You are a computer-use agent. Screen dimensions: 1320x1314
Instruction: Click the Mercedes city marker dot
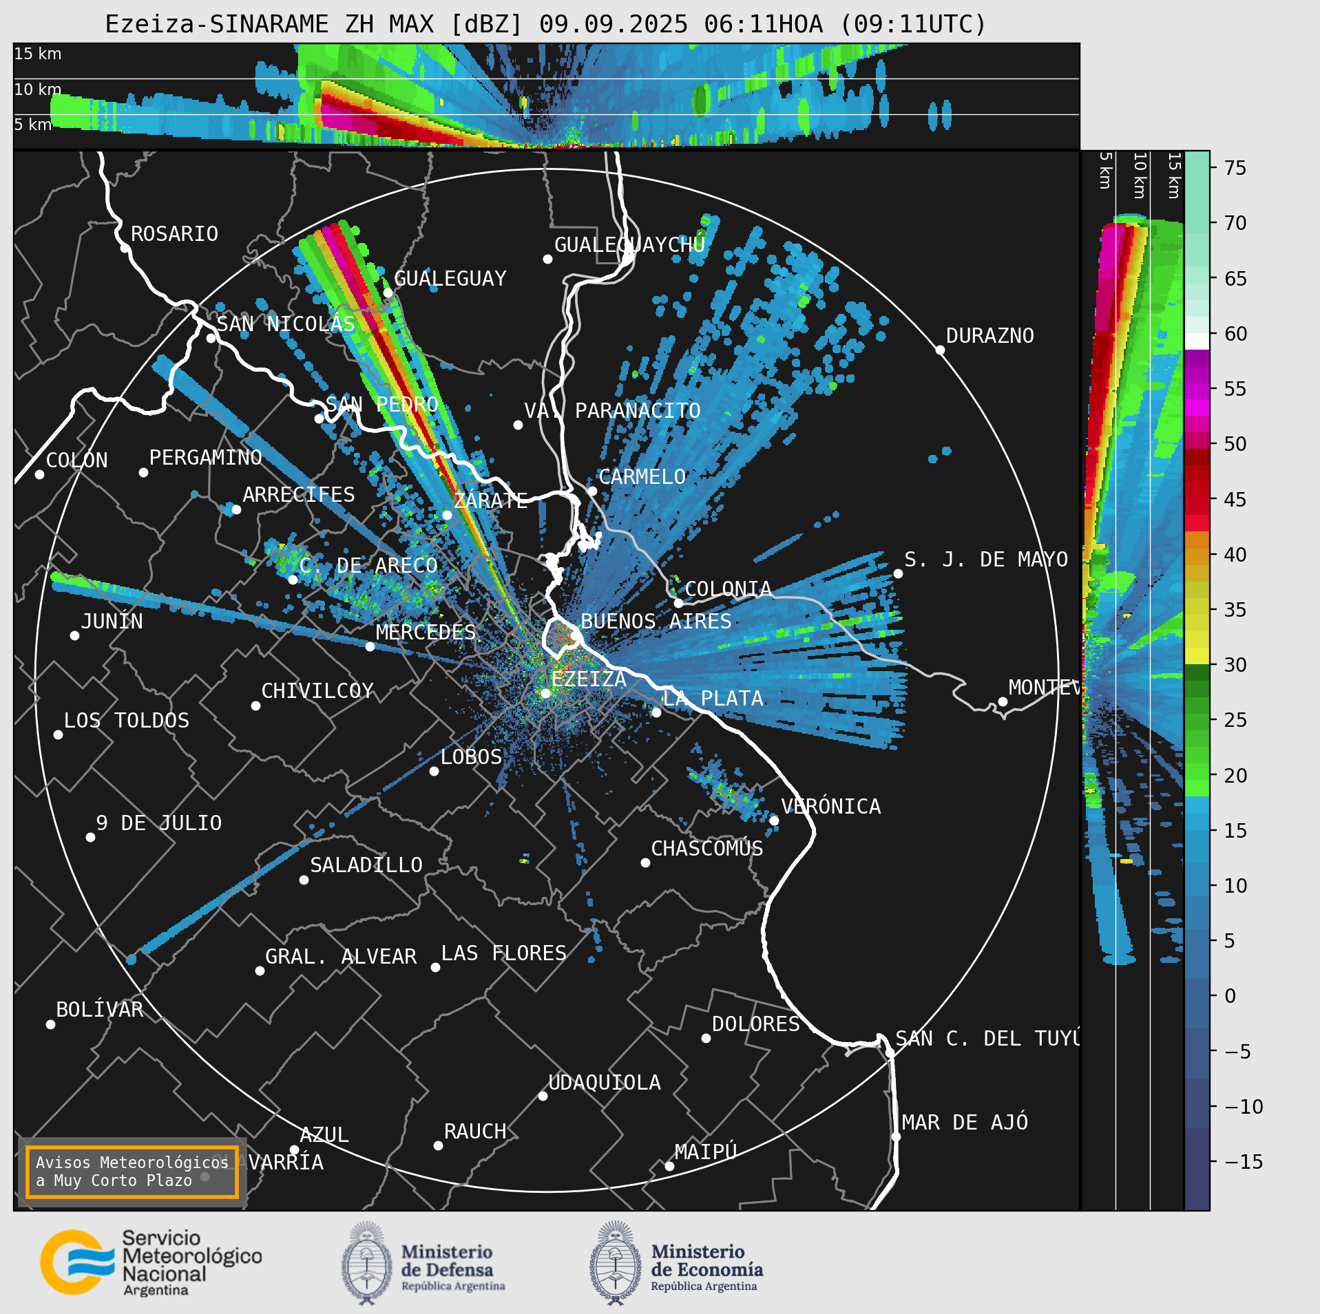tap(370, 646)
